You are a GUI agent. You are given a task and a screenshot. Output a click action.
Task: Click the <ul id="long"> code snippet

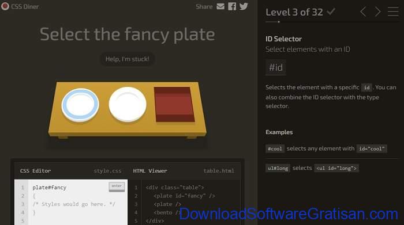tap(336, 168)
